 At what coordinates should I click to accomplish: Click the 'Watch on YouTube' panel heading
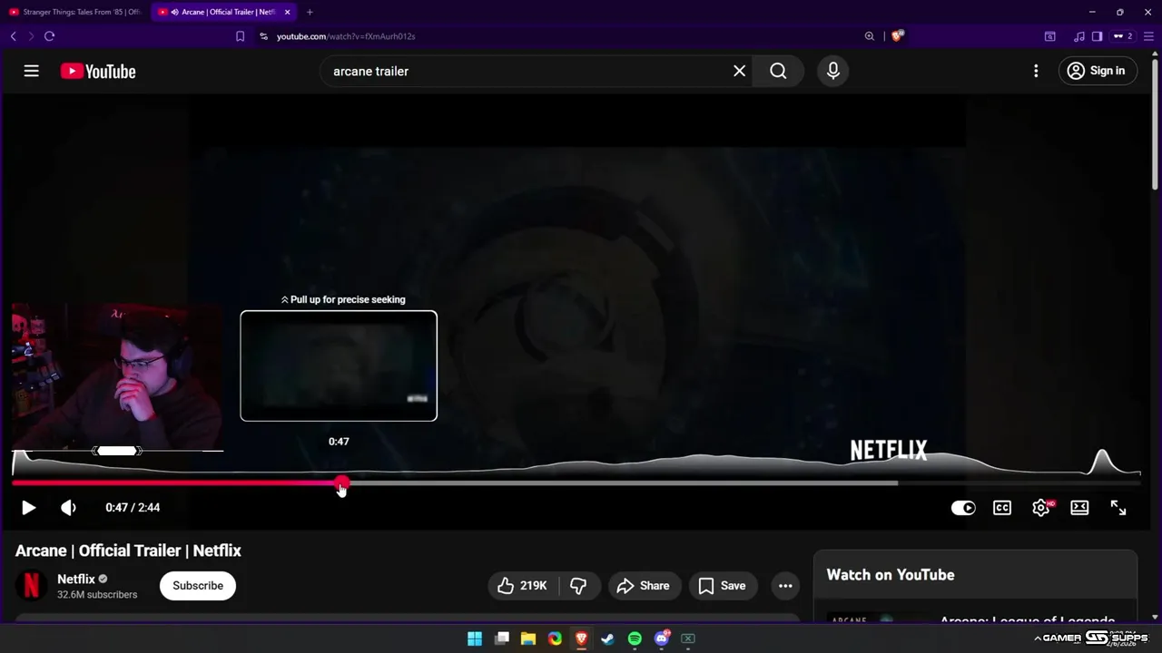891,575
